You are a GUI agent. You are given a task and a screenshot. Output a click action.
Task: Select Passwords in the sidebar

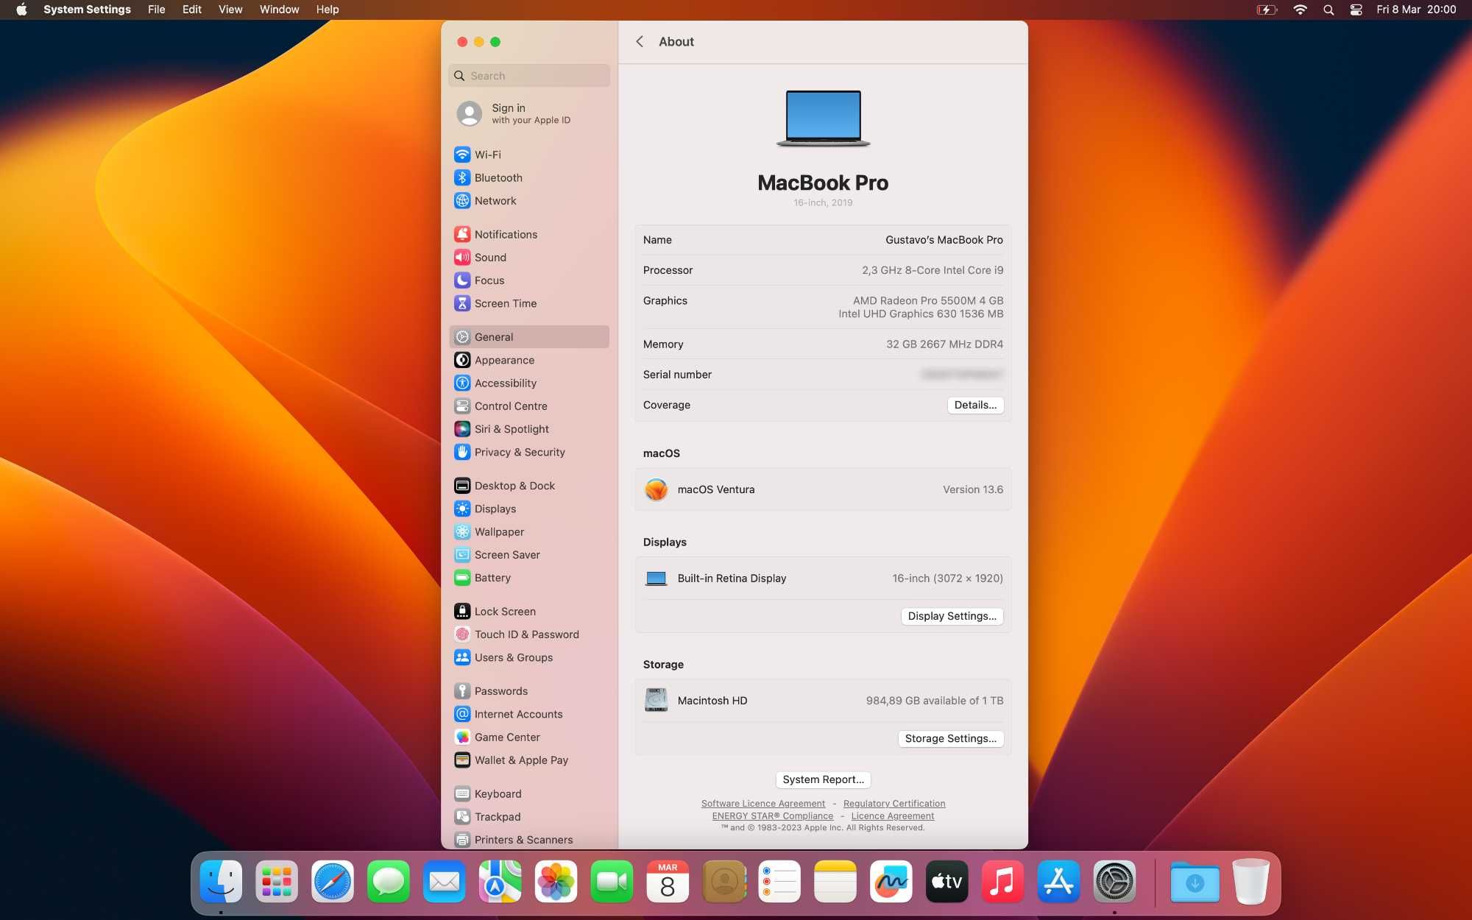[x=528, y=691]
